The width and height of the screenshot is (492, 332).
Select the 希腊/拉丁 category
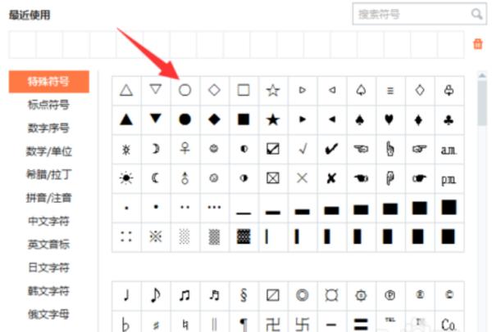click(x=48, y=174)
